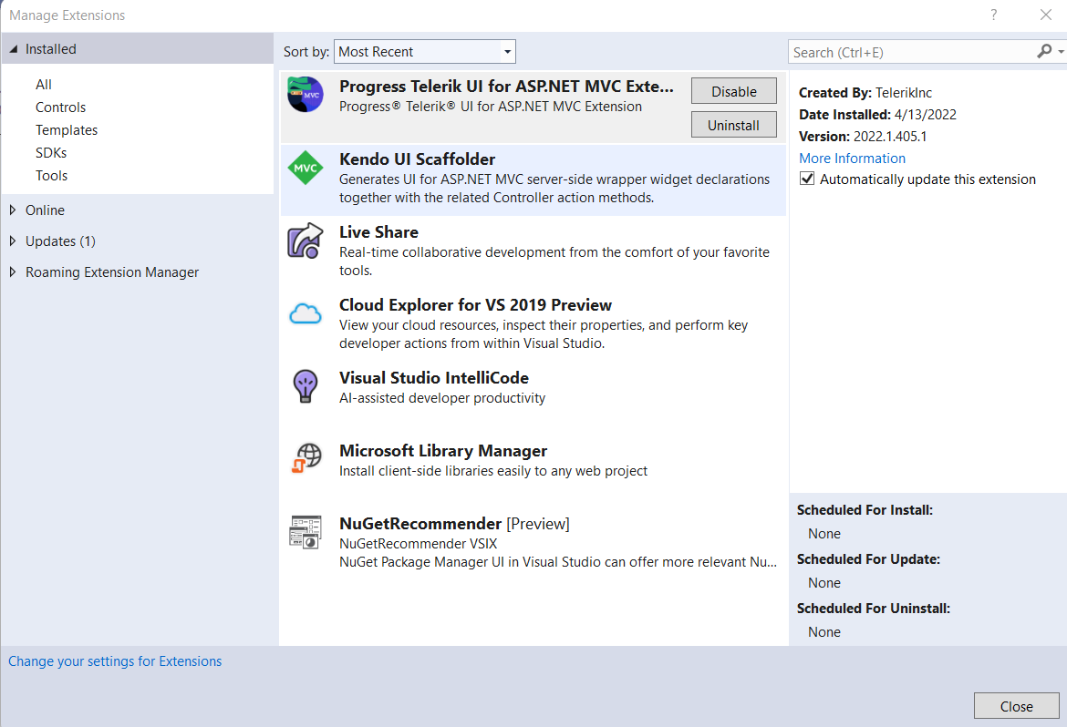
Task: Click the Progress Telerik UI extension icon
Action: (x=306, y=95)
